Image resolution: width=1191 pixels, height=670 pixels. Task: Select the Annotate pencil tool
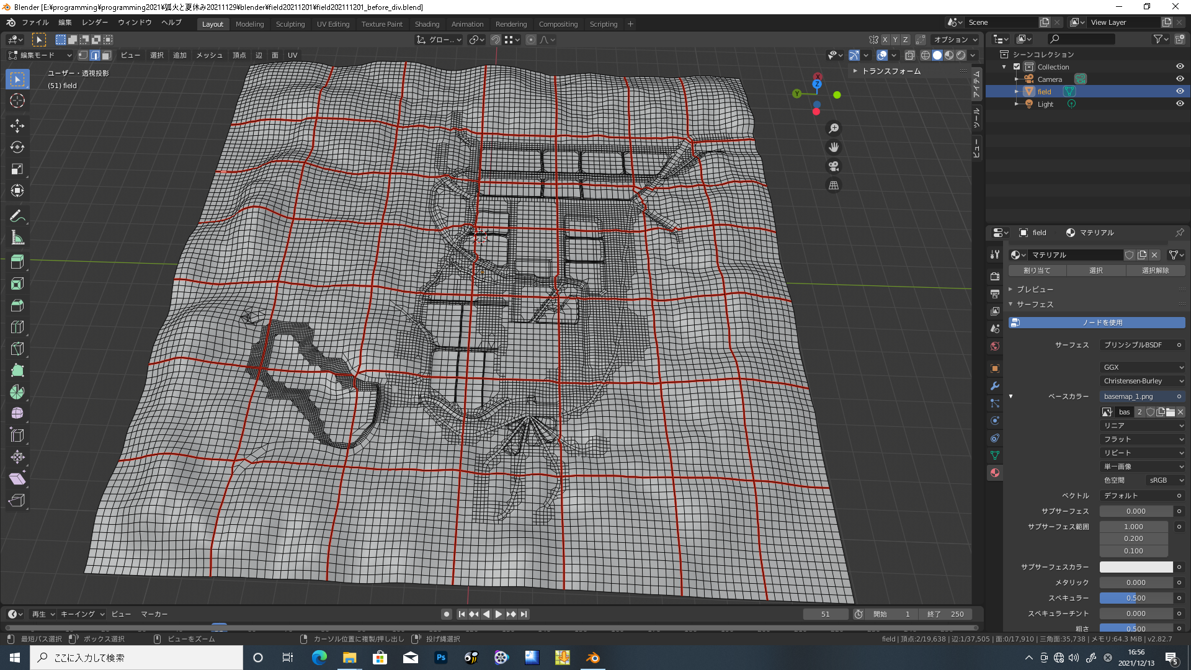(x=17, y=217)
